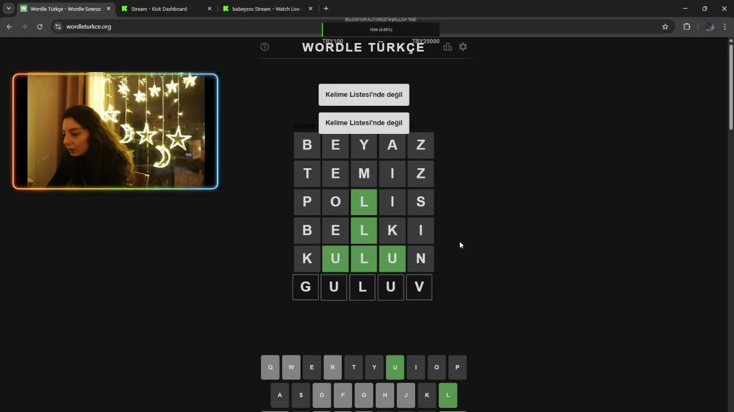Tap the P key on keyboard
Image resolution: width=734 pixels, height=412 pixels.
(x=458, y=367)
